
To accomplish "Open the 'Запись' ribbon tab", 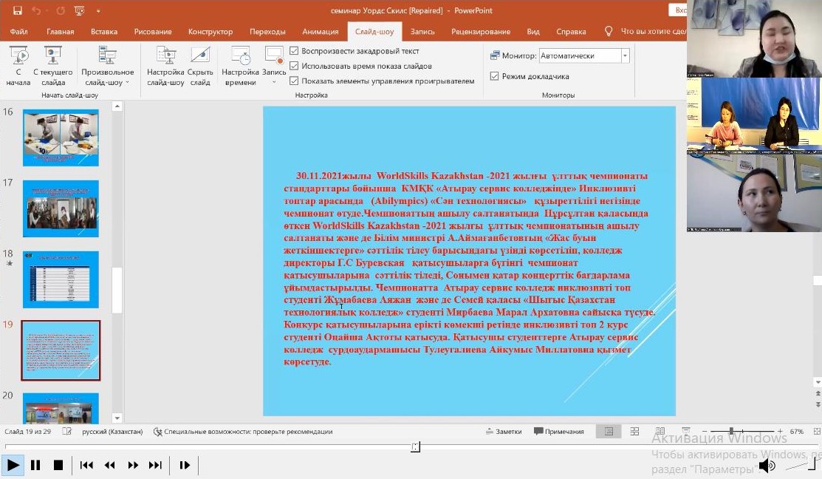I will coord(422,32).
